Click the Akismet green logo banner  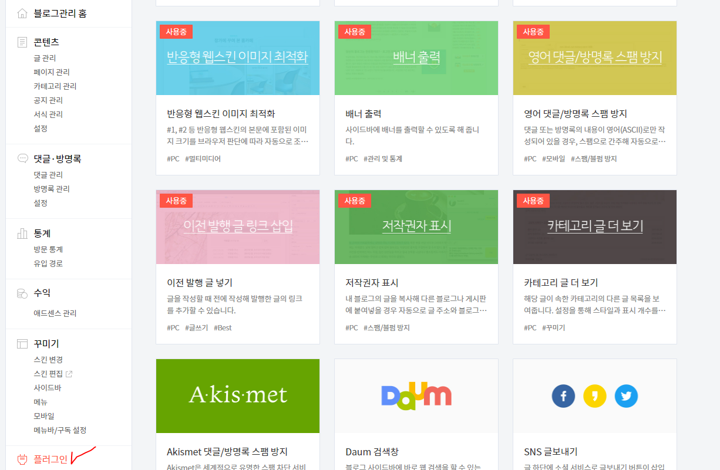click(x=238, y=396)
